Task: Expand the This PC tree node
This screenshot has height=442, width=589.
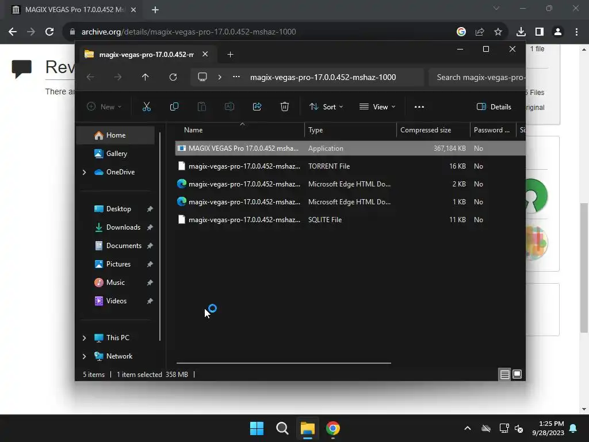Action: [84, 338]
